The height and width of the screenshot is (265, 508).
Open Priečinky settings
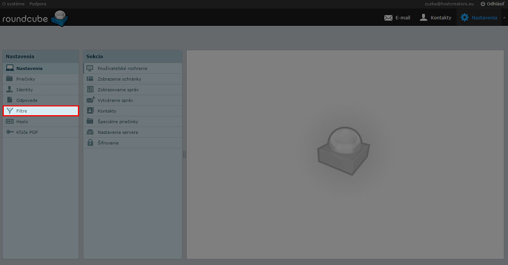[x=41, y=79]
